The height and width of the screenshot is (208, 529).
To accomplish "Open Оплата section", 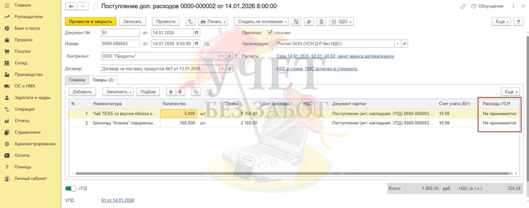I will pos(22,155).
